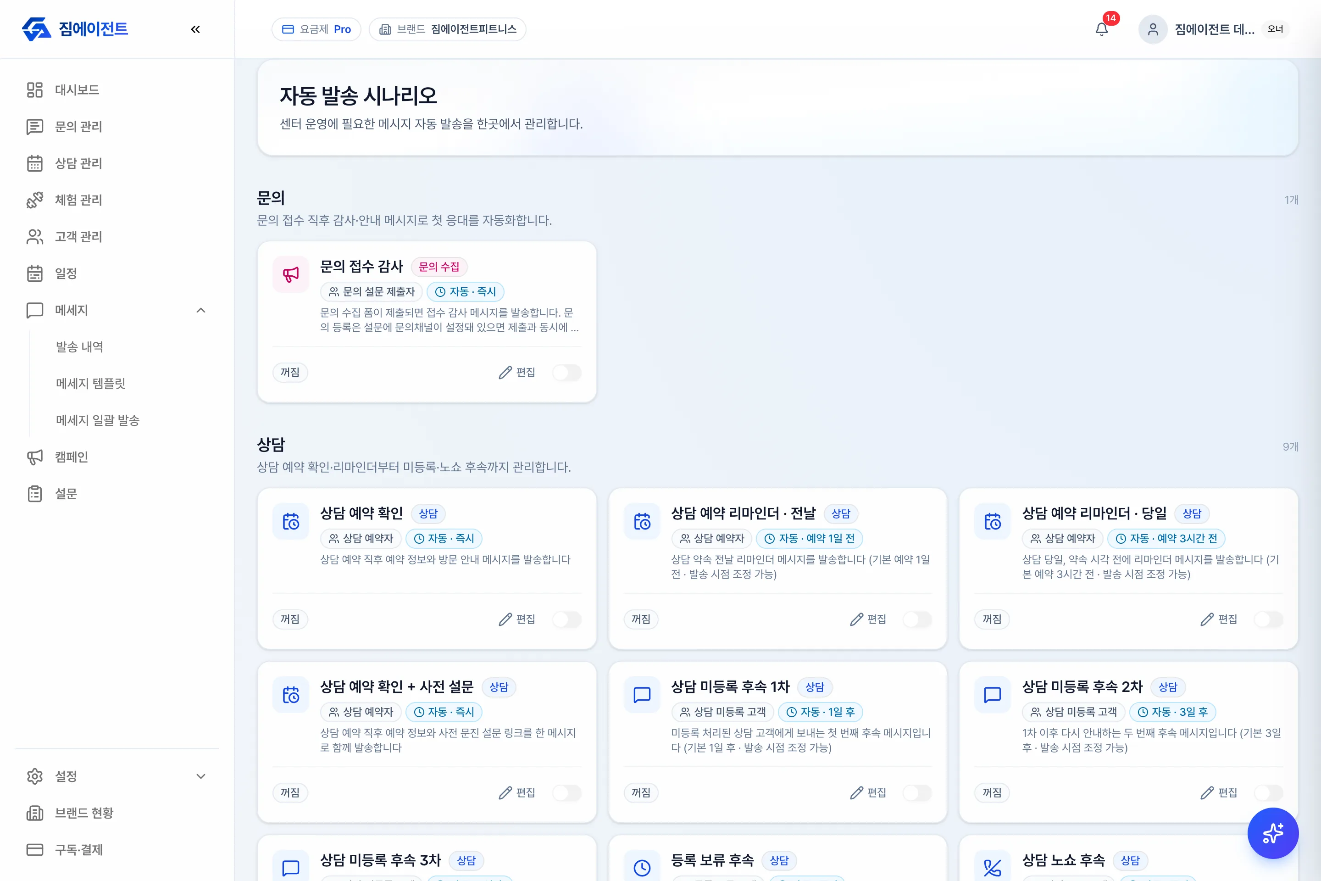Toggle on the 문의 접수 감사 scenario switch

click(x=567, y=373)
